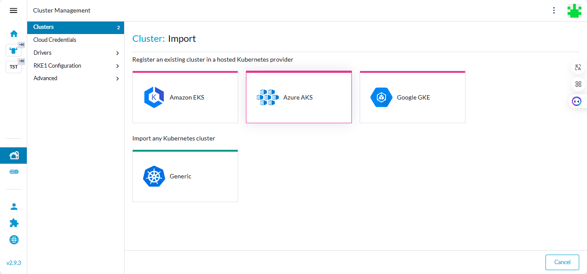
Task: Open the Advanced menu item
Action: click(45, 78)
